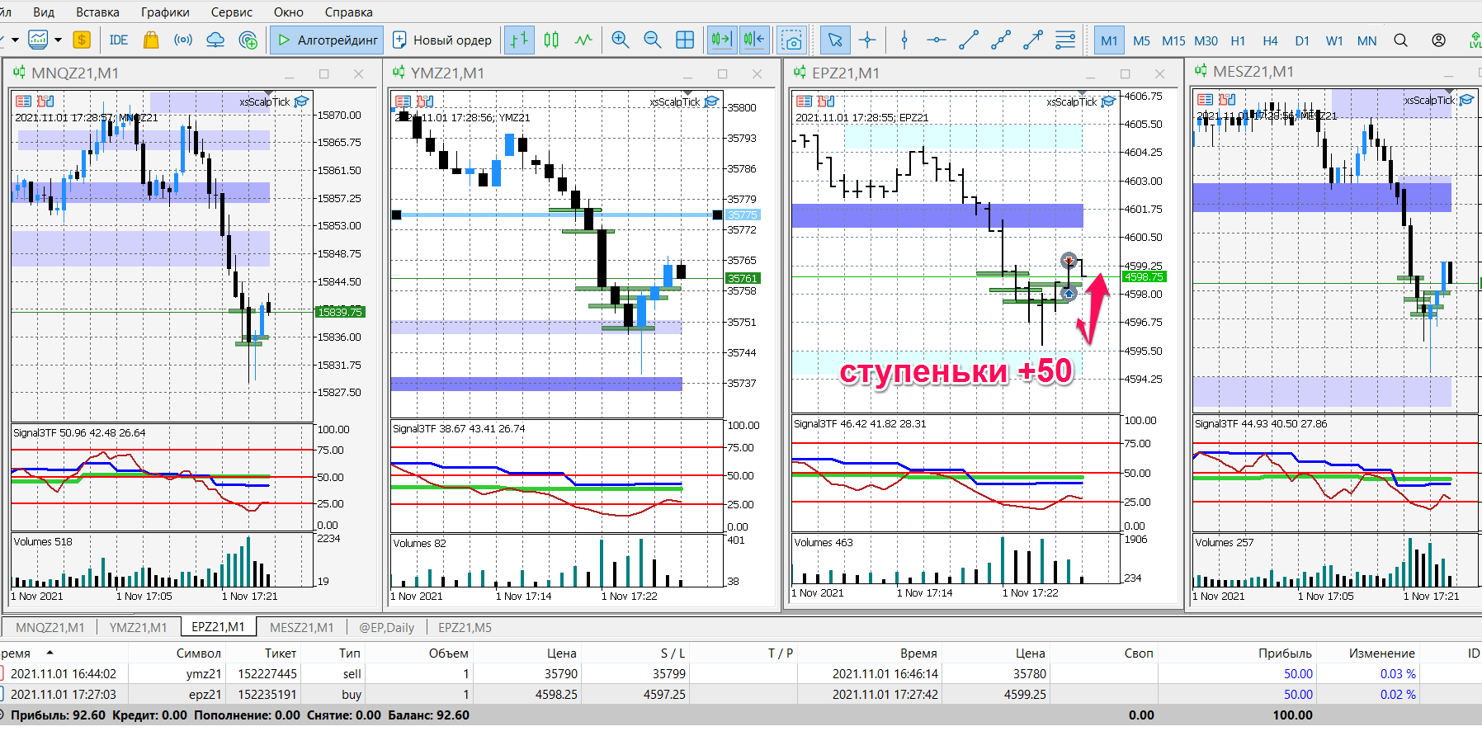Toggle the arrow cursor mode

point(835,40)
